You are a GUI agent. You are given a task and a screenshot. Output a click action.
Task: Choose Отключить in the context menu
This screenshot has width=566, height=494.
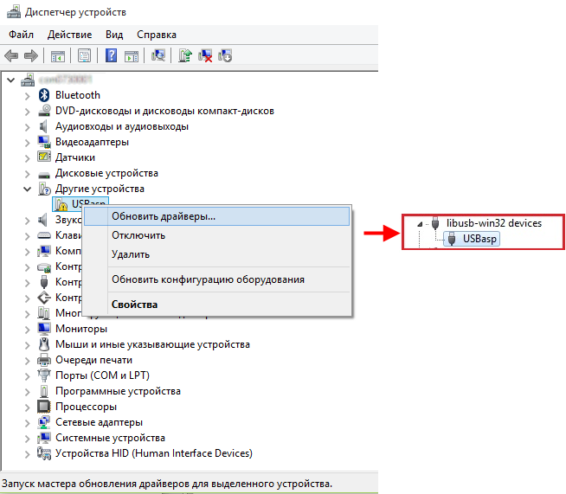216,235
